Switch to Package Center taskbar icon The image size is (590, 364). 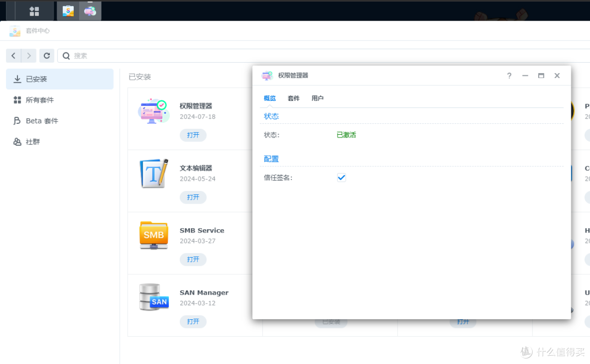click(68, 11)
